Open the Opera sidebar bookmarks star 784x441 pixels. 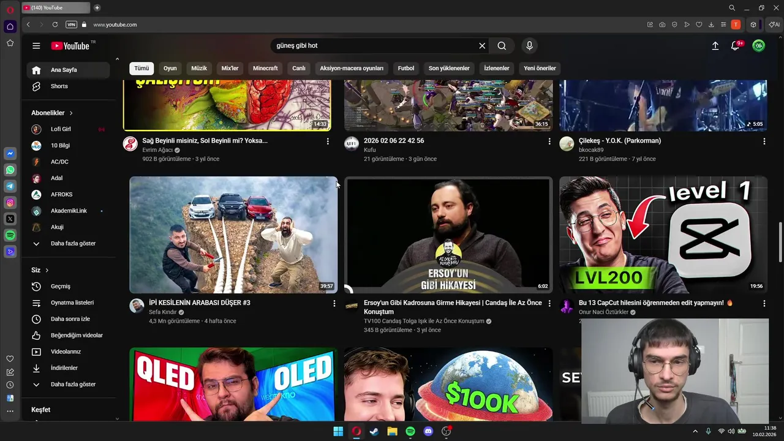(10, 43)
